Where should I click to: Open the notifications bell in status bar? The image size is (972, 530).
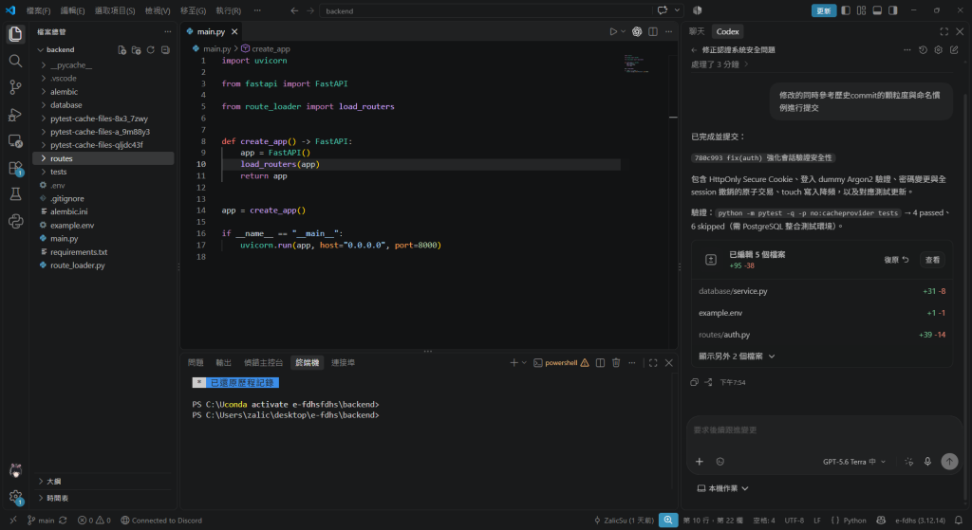click(959, 521)
